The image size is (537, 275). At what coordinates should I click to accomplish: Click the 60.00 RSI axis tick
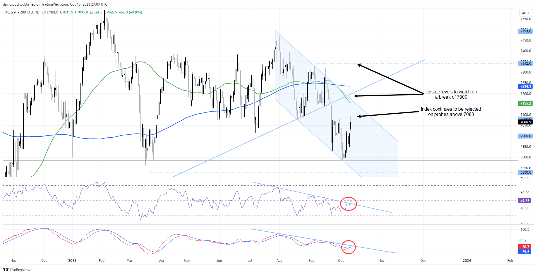pos(525,193)
